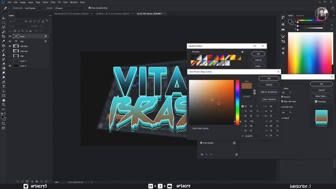Open the Layers panel menu

coord(50,15)
